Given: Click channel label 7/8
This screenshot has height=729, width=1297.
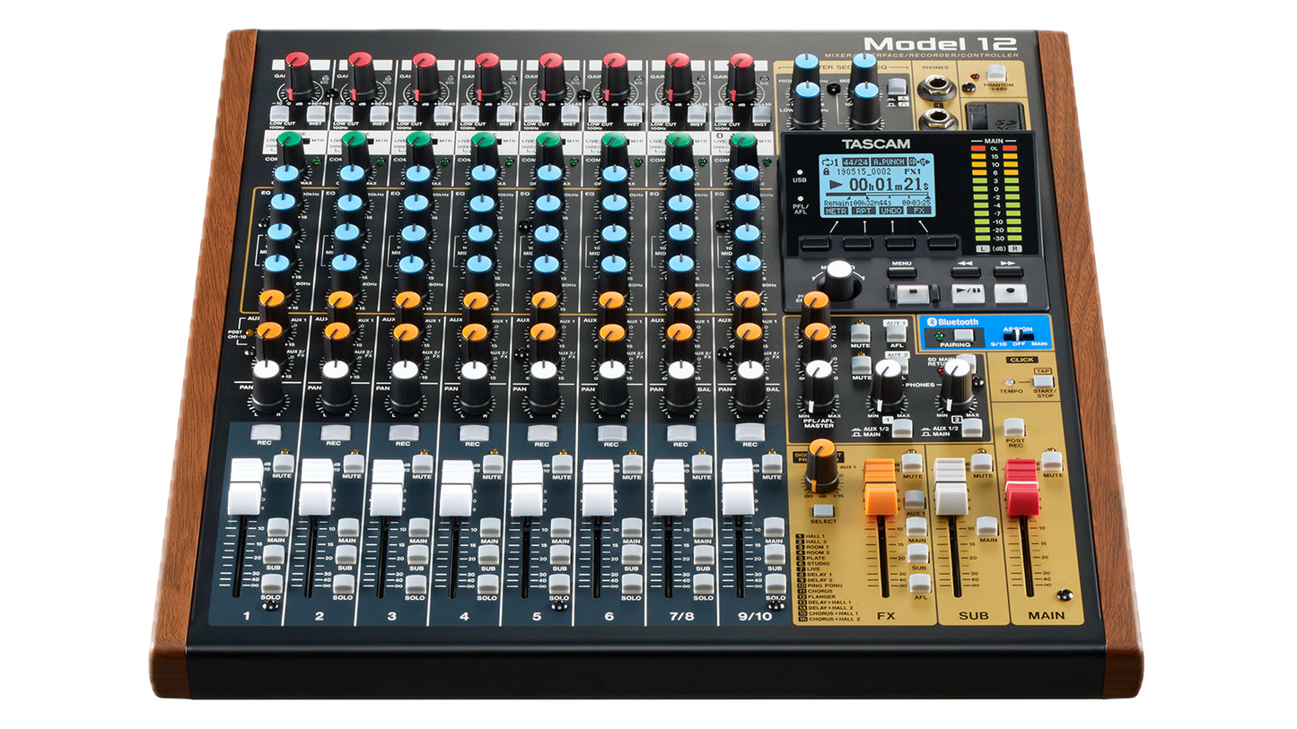Looking at the screenshot, I should point(681,615).
